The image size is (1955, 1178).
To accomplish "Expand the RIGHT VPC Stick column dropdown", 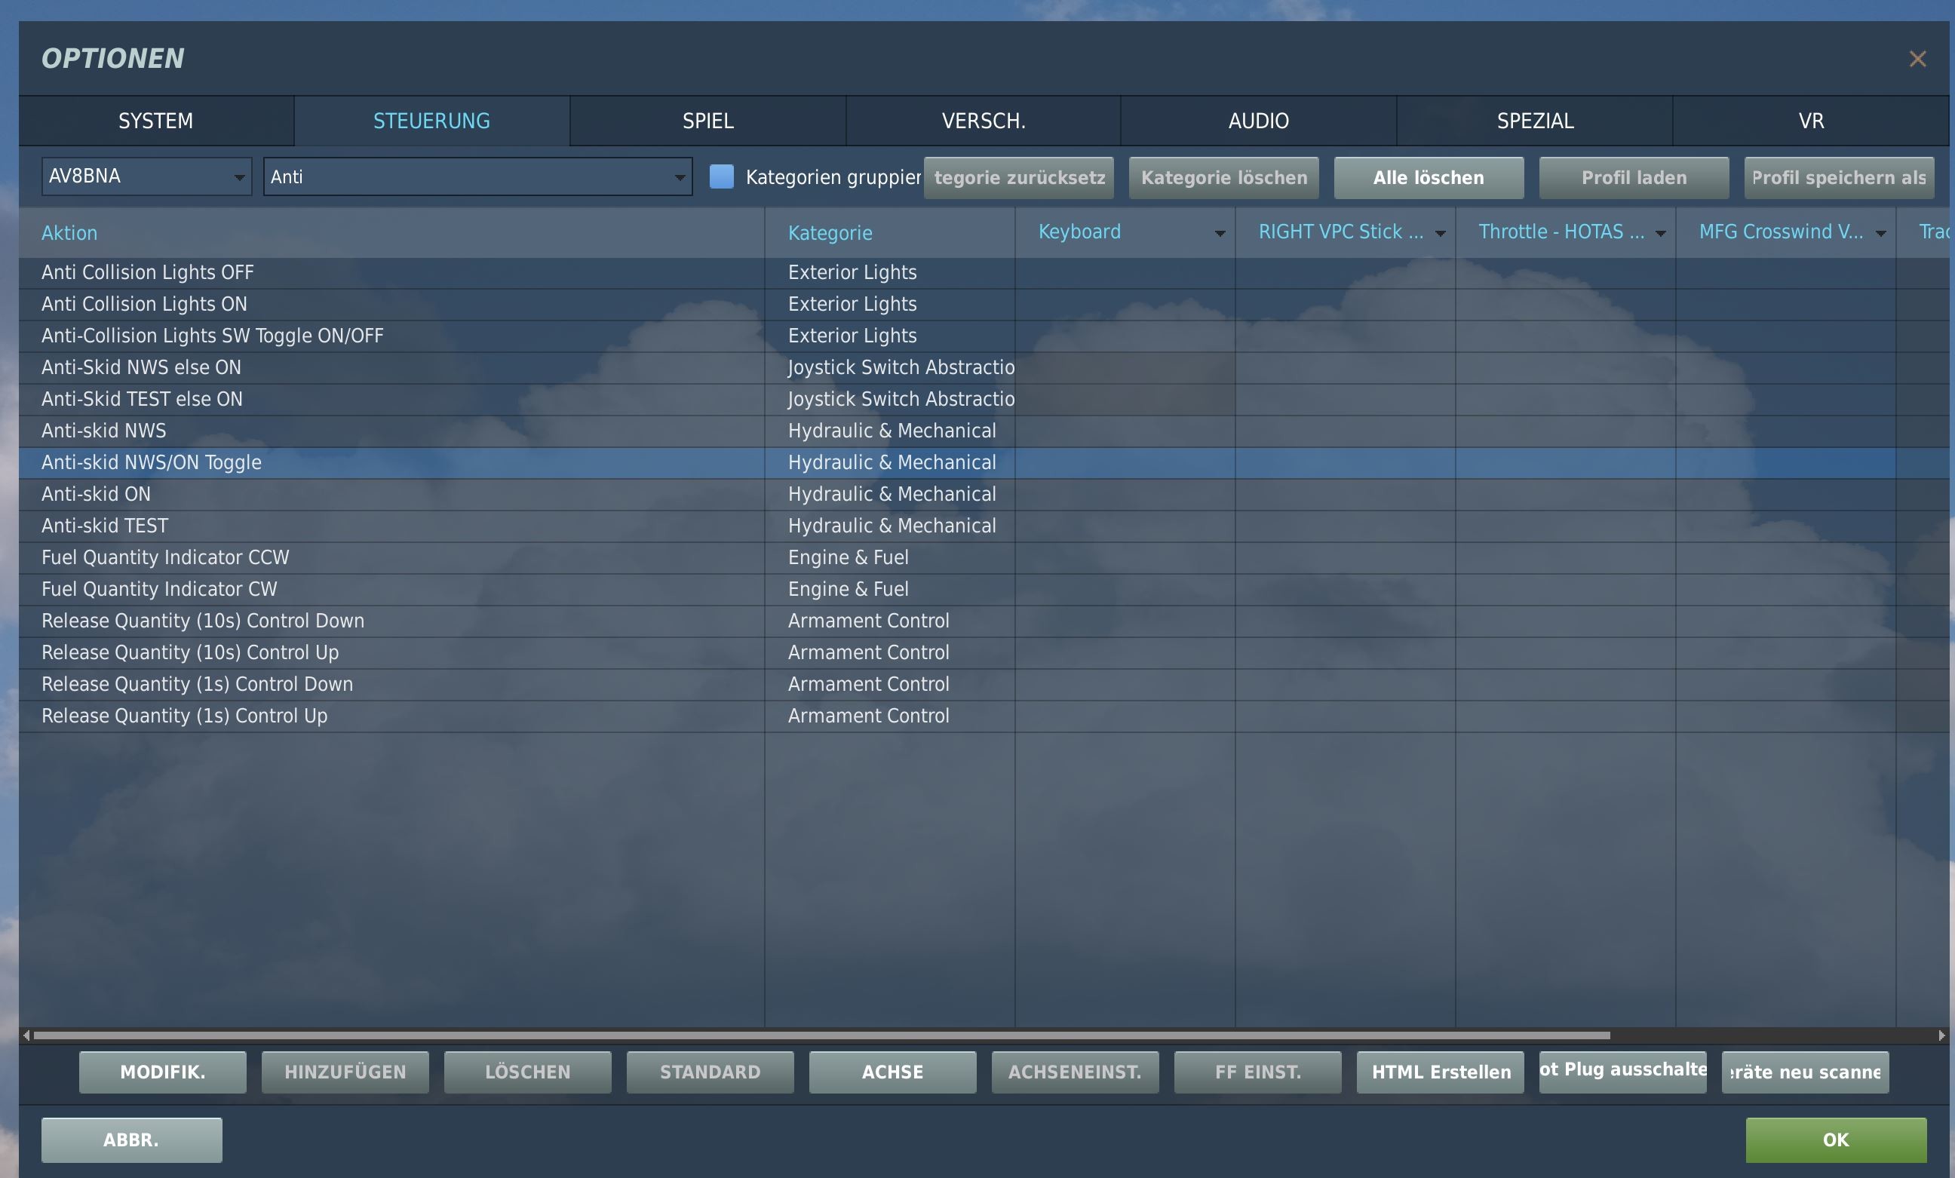I will point(1440,233).
